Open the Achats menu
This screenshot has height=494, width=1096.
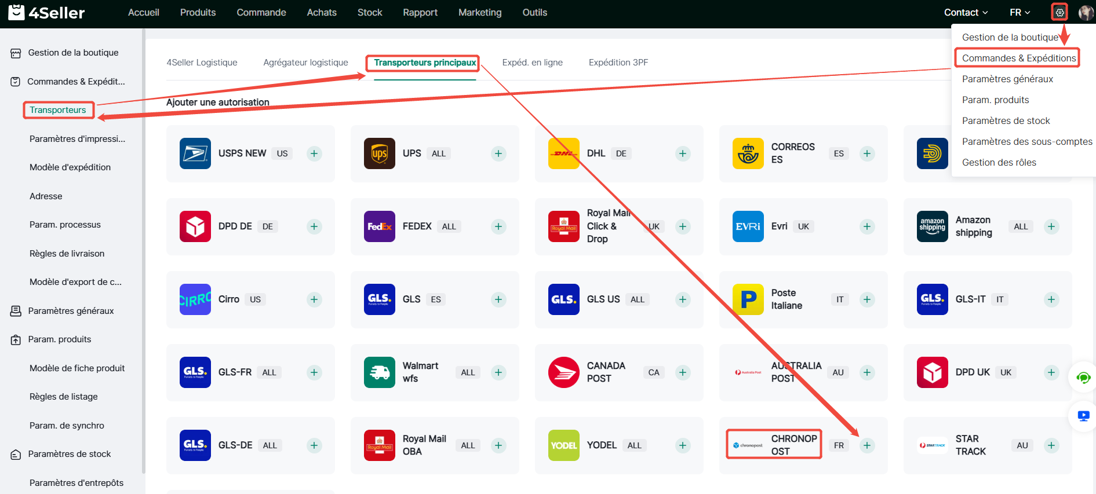point(322,12)
